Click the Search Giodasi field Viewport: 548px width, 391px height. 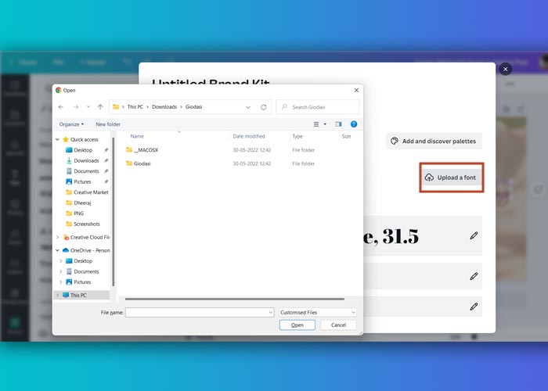coord(318,107)
